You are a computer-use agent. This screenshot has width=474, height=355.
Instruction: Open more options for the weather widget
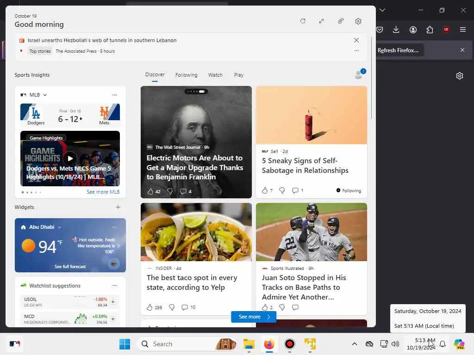[x=114, y=227]
